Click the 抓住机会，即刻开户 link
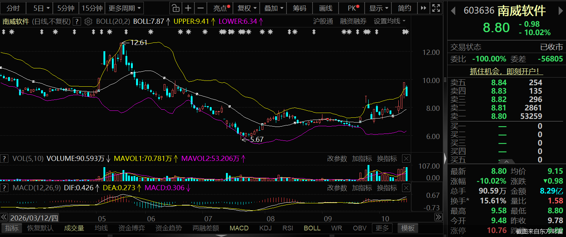566x237 pixels. pyautogui.click(x=507, y=71)
